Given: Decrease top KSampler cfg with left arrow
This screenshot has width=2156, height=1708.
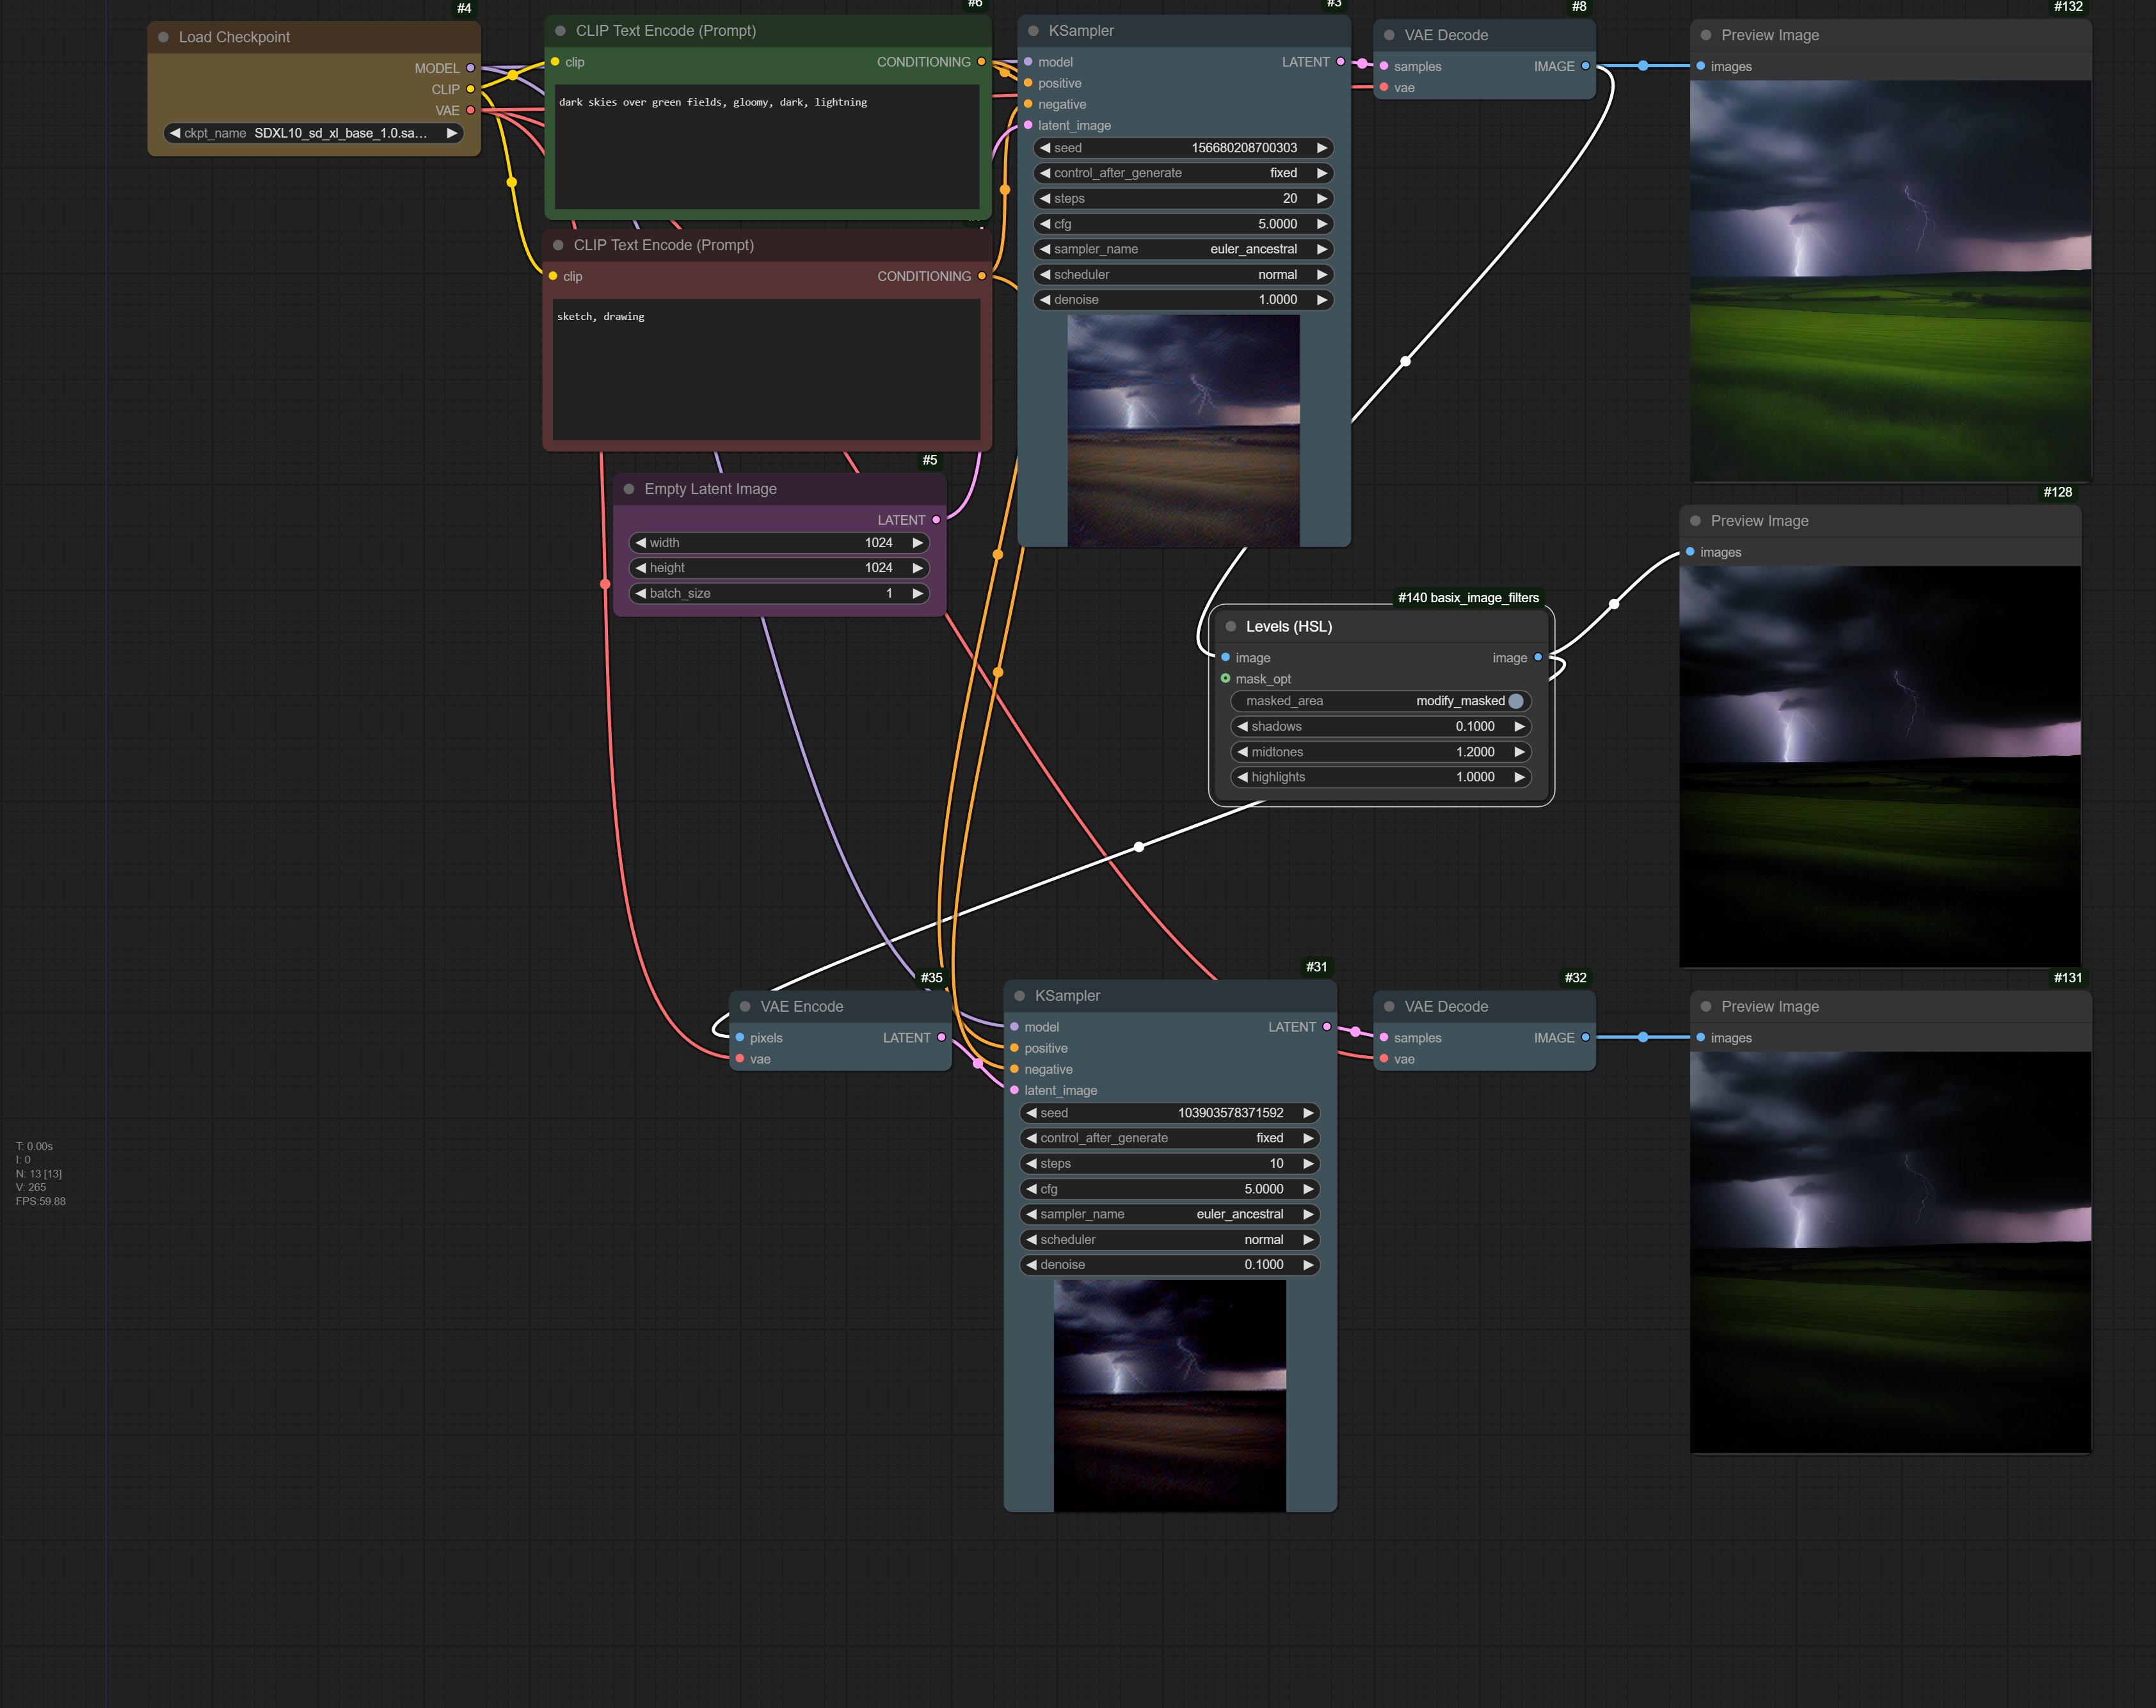Looking at the screenshot, I should pos(1045,224).
